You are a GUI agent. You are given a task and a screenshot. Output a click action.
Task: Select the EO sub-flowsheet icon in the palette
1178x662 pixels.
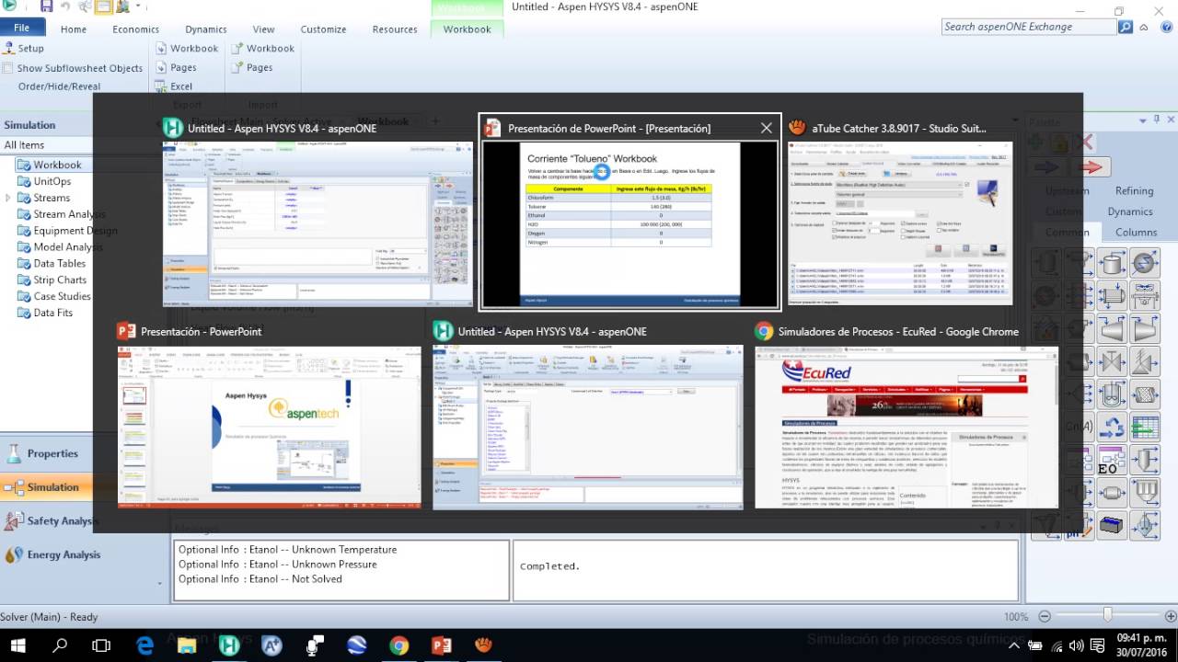click(x=1112, y=460)
